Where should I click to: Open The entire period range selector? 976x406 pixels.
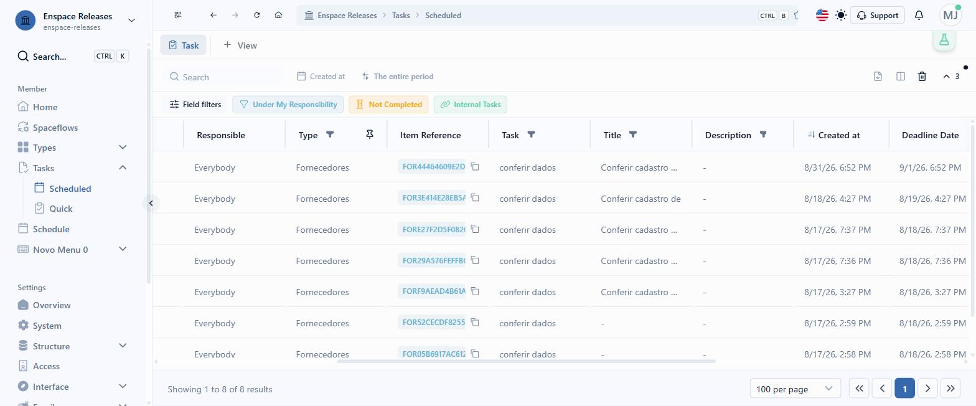click(x=397, y=76)
